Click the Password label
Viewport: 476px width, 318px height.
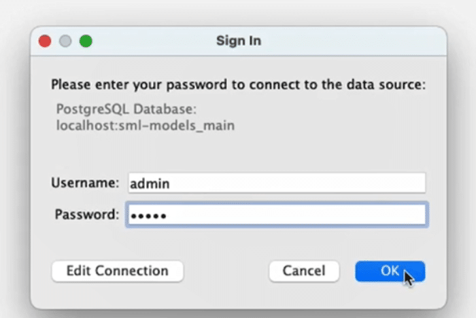pos(86,214)
